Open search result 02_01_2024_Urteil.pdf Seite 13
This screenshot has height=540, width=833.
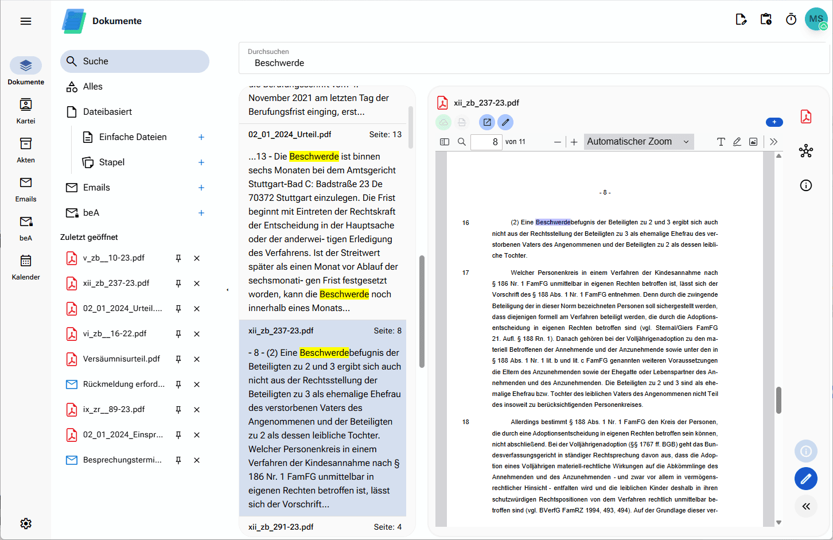pos(323,222)
